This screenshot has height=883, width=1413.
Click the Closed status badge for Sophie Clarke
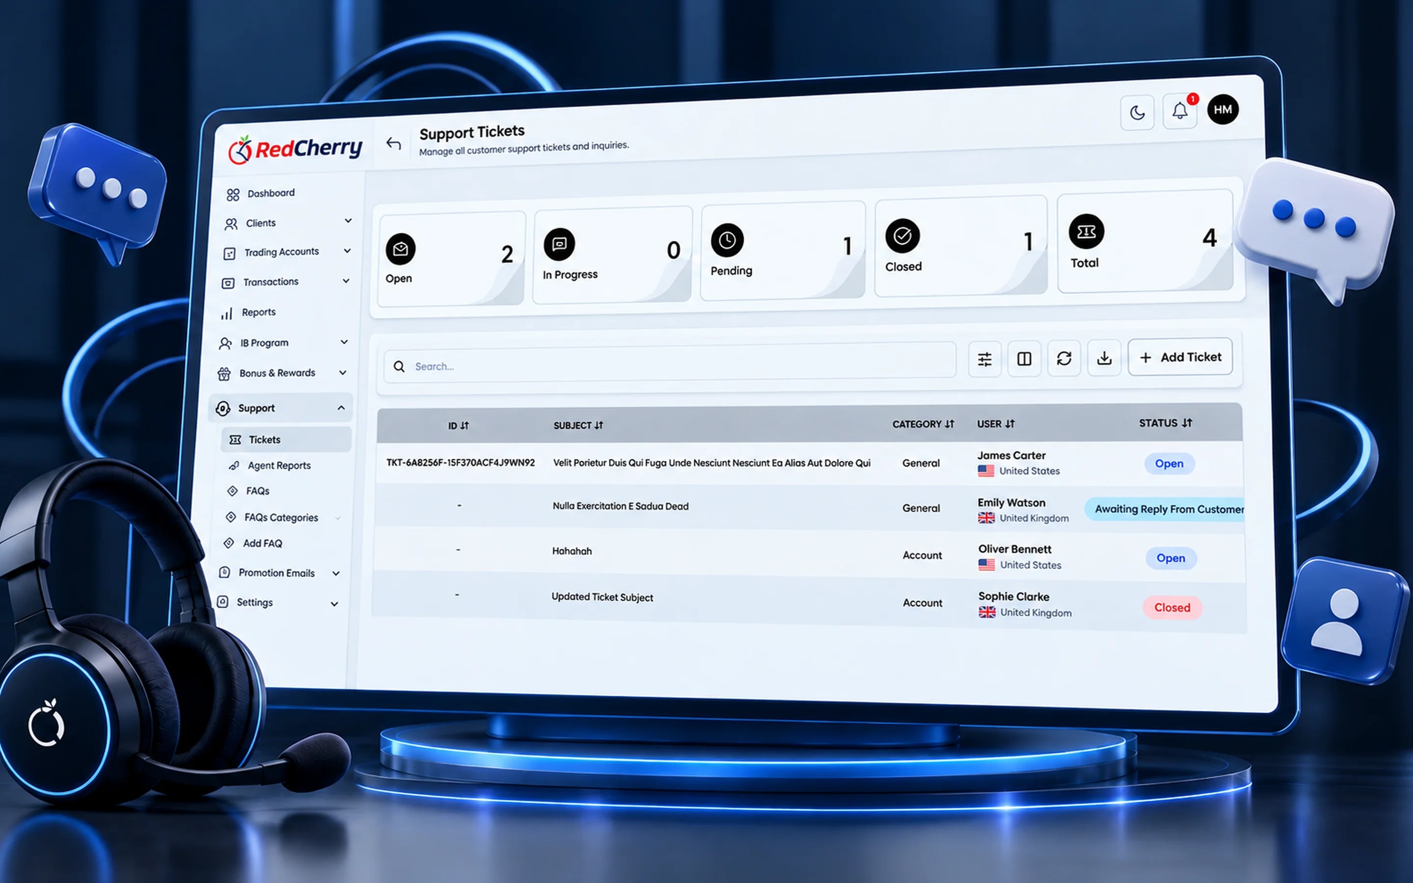1172,607
